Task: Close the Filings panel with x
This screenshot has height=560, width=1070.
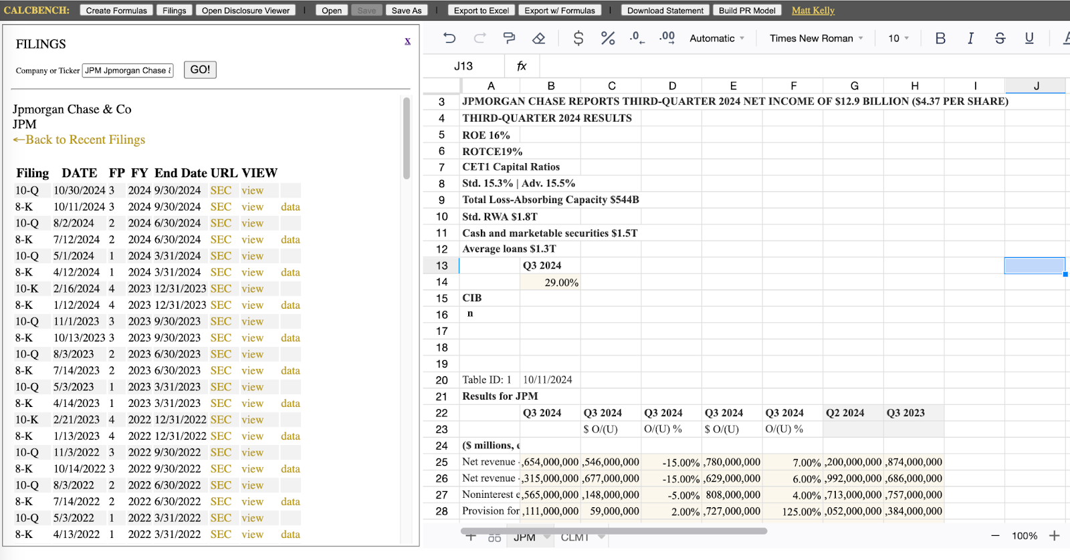Action: [407, 41]
